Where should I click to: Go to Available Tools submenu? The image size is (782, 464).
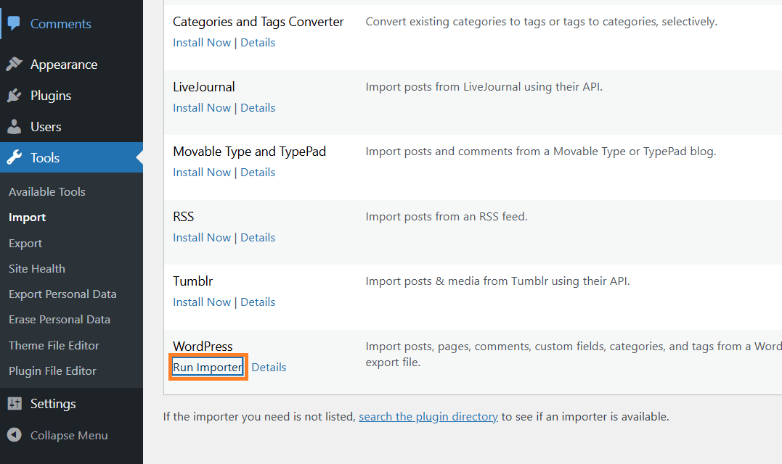[x=47, y=191]
